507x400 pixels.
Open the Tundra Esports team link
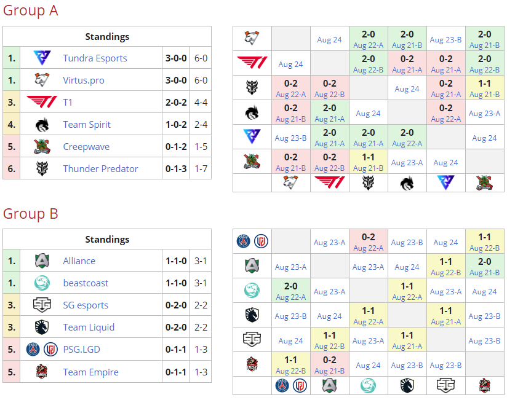[x=95, y=58]
